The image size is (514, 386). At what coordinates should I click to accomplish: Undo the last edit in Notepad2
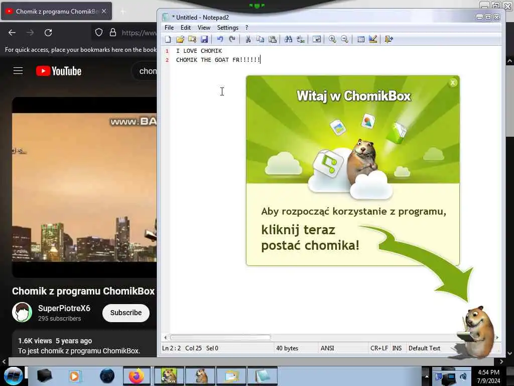pos(220,39)
